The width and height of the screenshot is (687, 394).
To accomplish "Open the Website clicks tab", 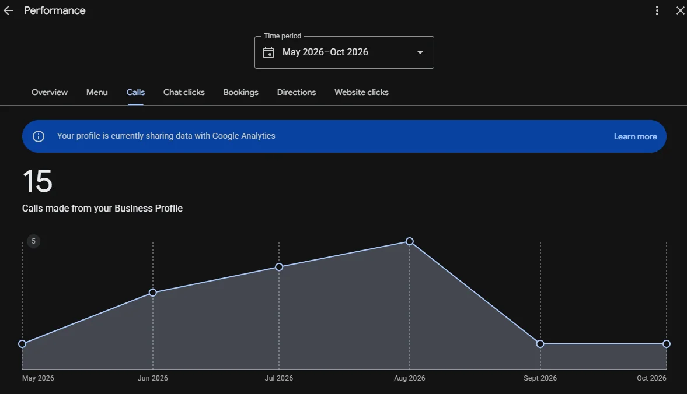I will (361, 92).
